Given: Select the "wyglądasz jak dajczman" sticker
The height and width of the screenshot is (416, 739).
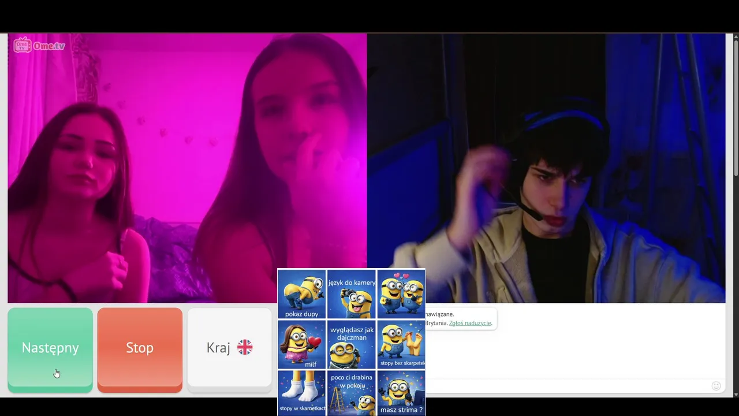Looking at the screenshot, I should click(x=352, y=344).
